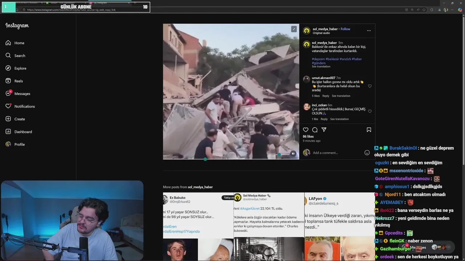Like inci_ozkan's comment with heart
The height and width of the screenshot is (261, 465).
click(x=370, y=111)
